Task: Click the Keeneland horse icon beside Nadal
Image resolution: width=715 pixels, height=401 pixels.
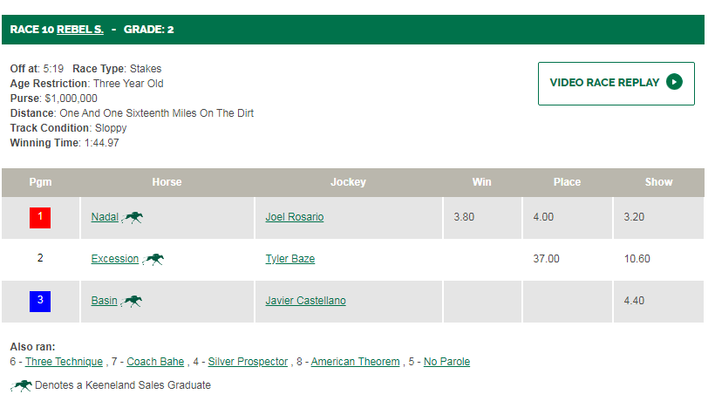Action: pos(133,217)
